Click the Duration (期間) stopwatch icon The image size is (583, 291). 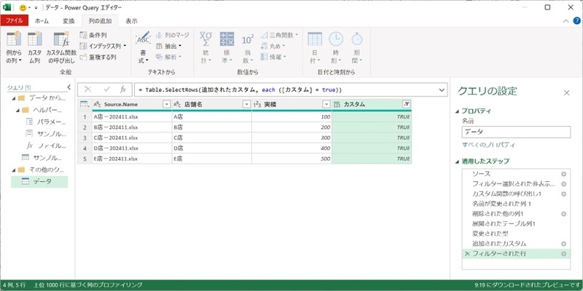pyautogui.click(x=357, y=39)
